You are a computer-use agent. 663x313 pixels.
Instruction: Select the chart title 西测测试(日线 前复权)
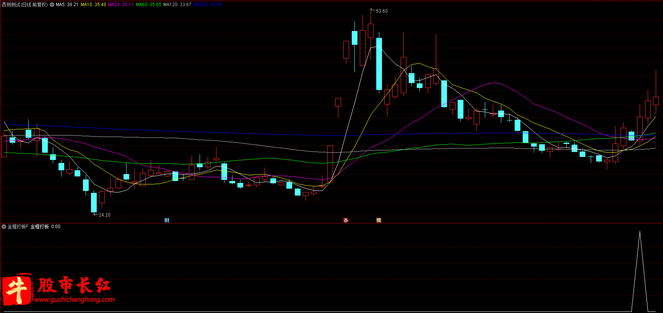25,5
